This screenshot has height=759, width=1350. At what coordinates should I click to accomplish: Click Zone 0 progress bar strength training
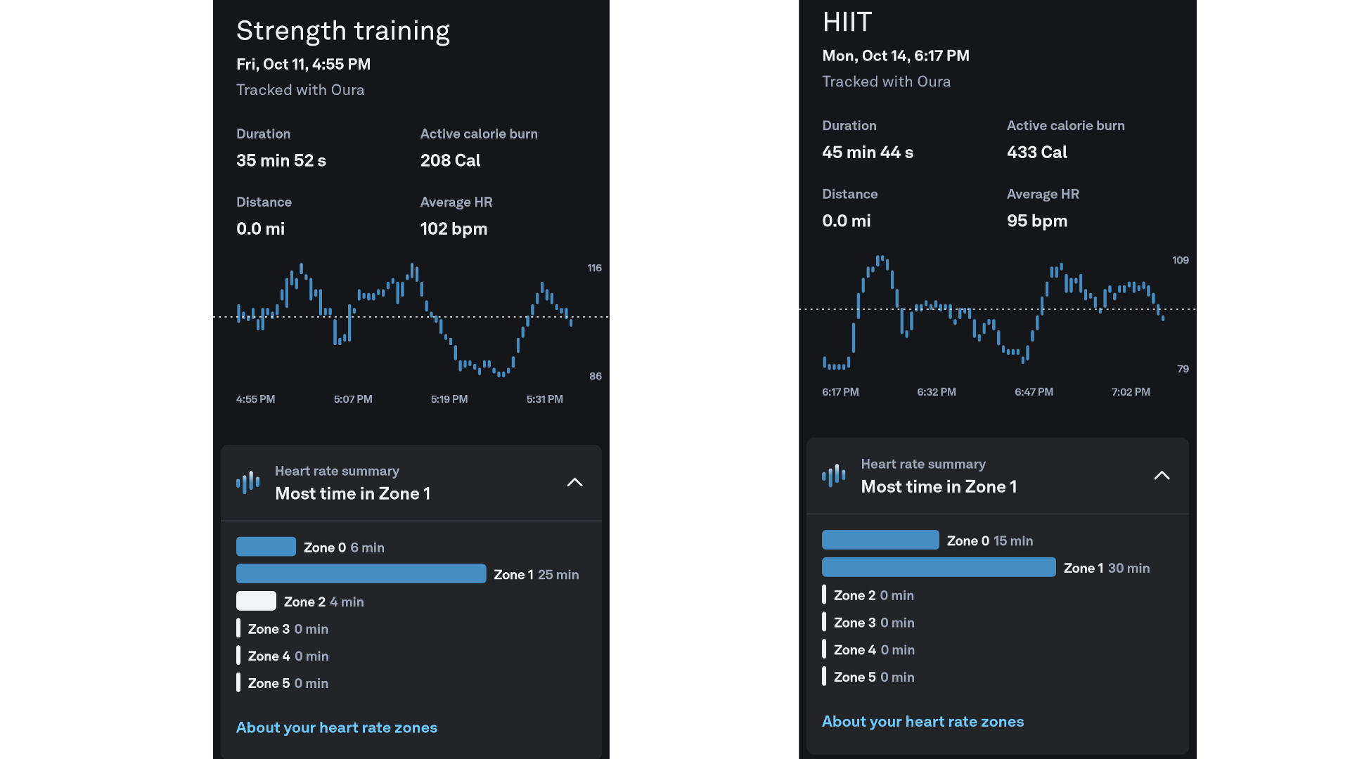[266, 545]
